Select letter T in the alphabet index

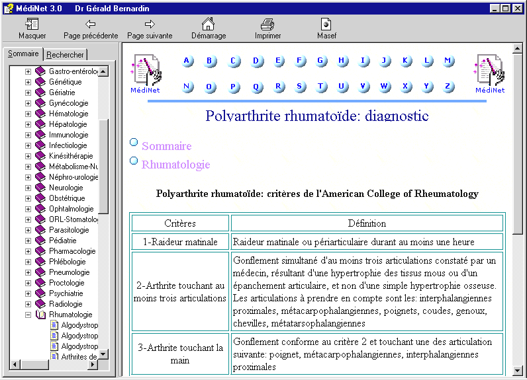321,87
